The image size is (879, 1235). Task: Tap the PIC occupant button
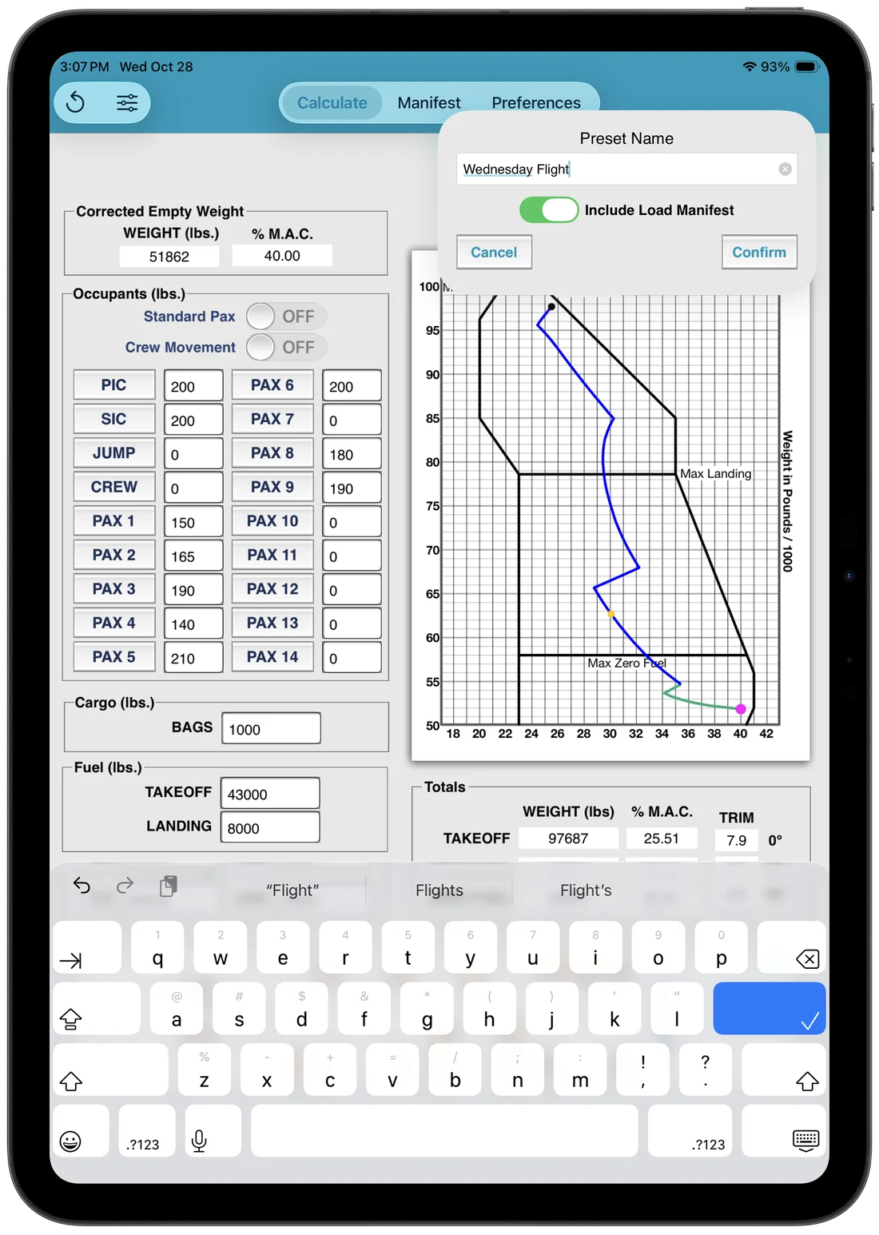click(x=114, y=385)
